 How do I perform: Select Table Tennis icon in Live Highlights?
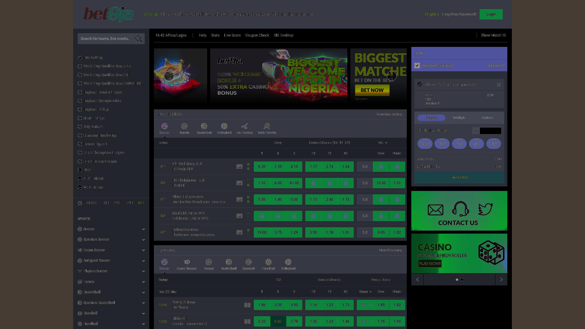click(x=267, y=126)
